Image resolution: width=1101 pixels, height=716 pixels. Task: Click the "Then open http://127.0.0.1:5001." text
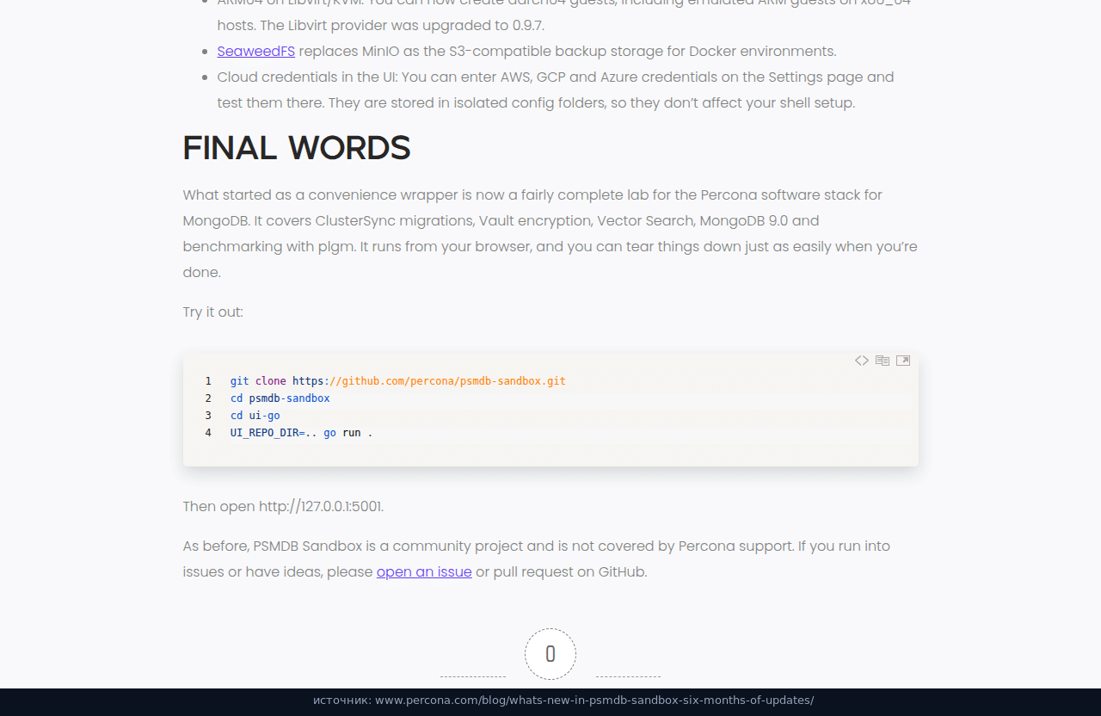[x=284, y=506]
